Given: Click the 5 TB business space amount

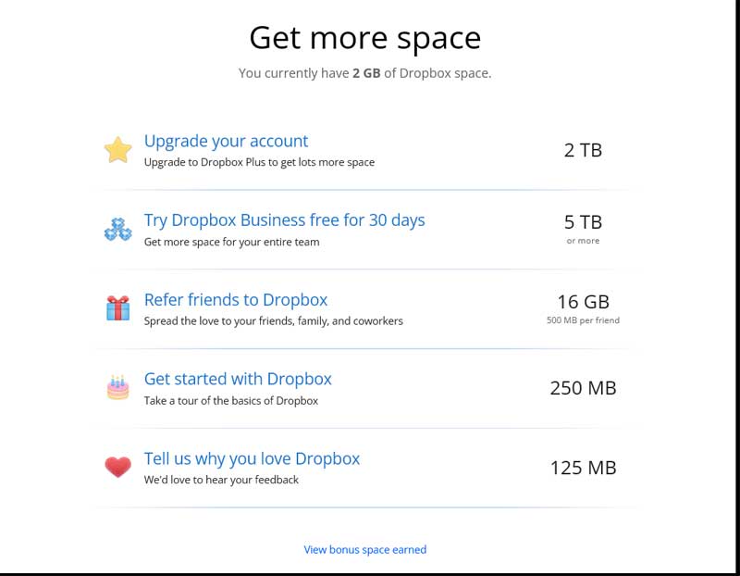Looking at the screenshot, I should coord(584,222).
